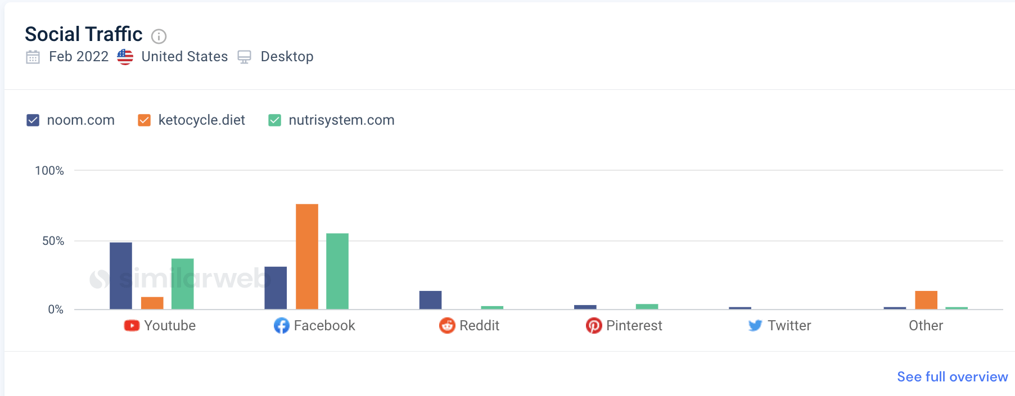Click the Twitter bird icon
The height and width of the screenshot is (396, 1015).
[756, 325]
